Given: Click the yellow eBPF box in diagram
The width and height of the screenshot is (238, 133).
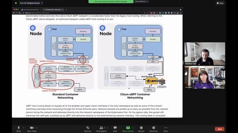Looking at the screenshot, I should [151, 81].
